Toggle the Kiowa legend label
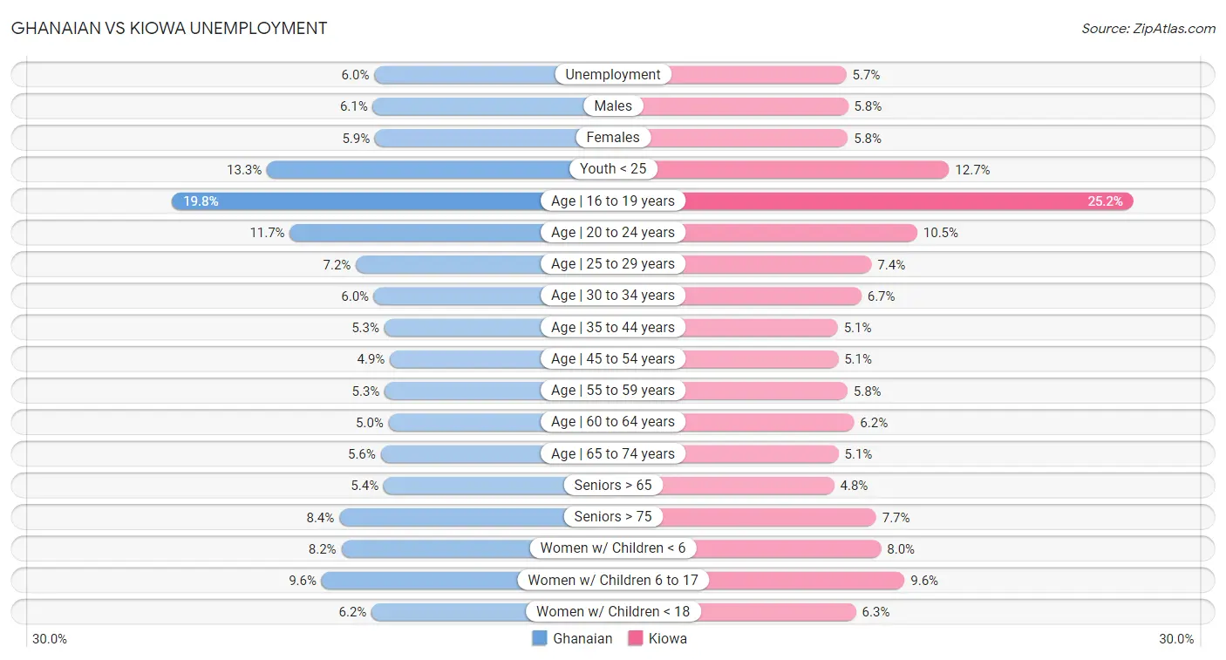1226x660 pixels. tap(667, 638)
